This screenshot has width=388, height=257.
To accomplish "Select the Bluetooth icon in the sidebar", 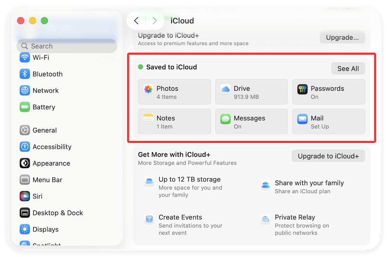I will 24,74.
